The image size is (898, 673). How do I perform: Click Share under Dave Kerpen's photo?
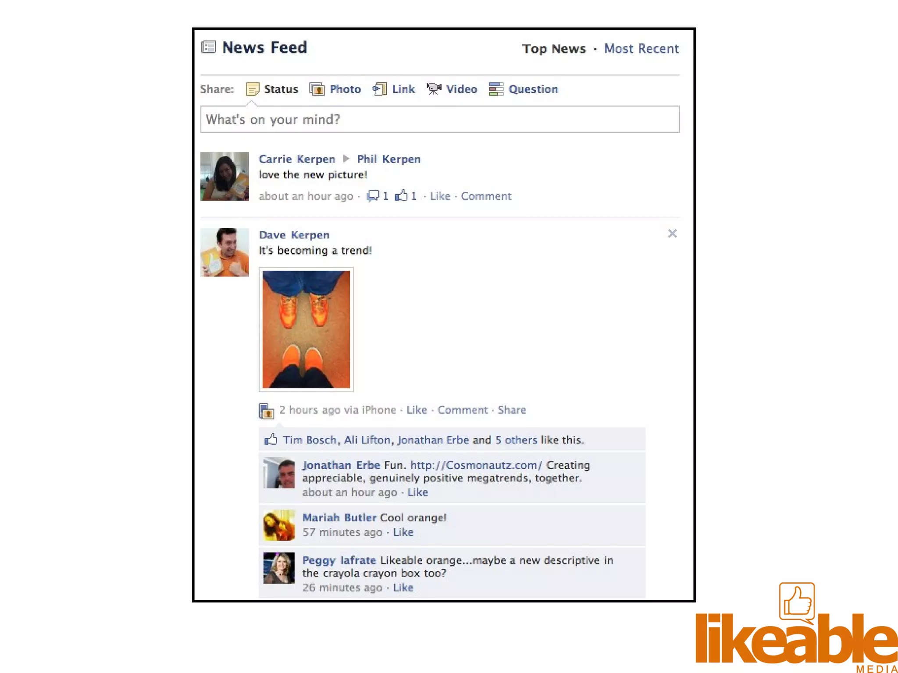[512, 410]
